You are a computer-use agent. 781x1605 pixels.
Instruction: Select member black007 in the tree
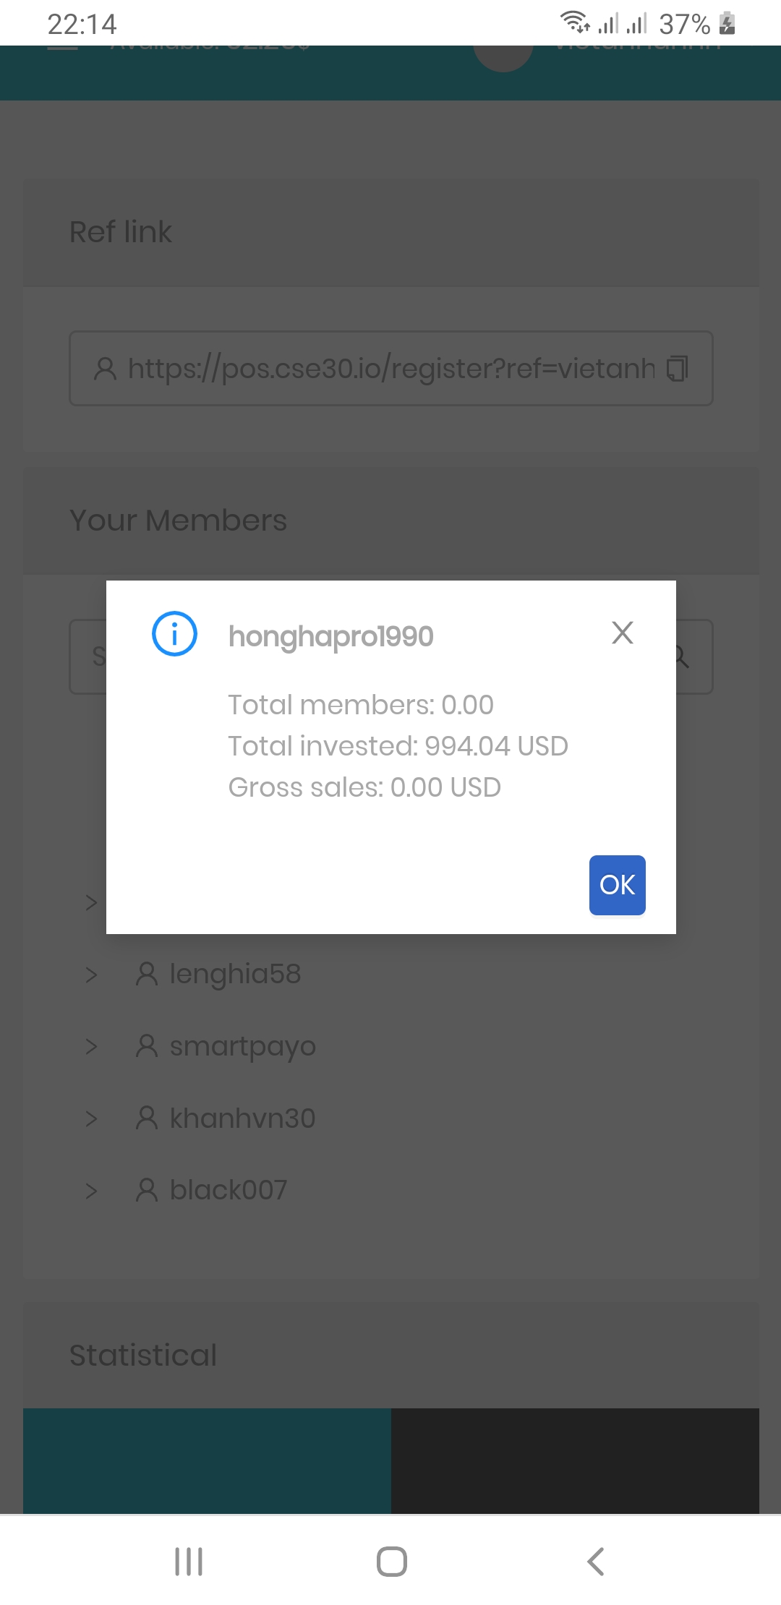click(228, 1190)
